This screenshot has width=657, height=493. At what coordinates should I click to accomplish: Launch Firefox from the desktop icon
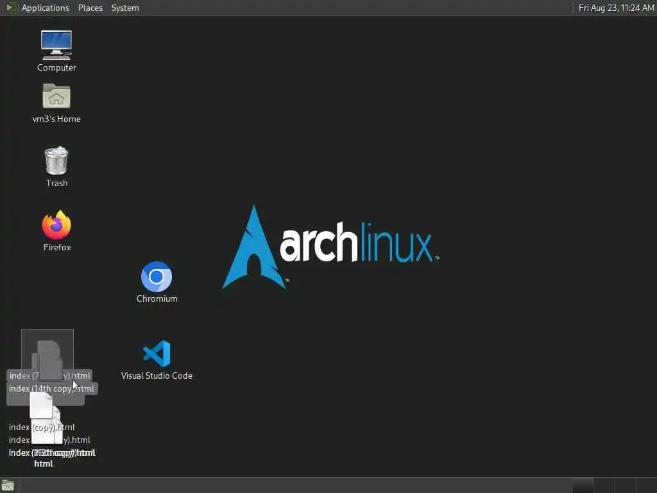point(56,225)
